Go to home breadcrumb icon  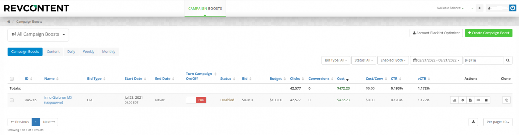pyautogui.click(x=9, y=22)
